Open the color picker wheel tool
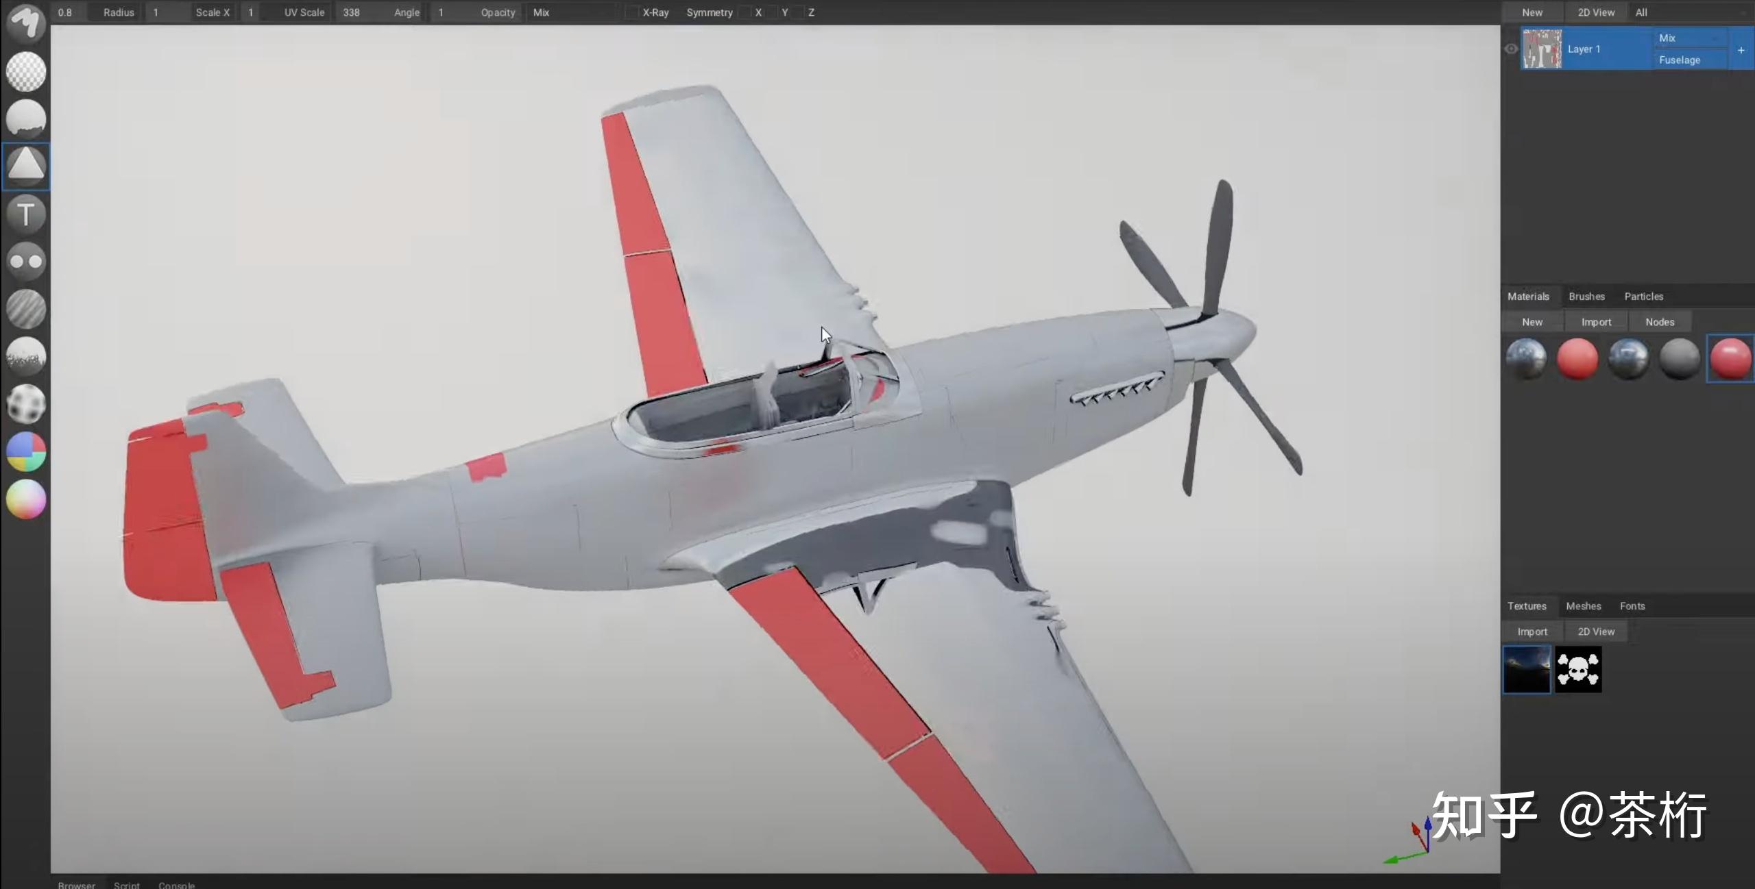1755x889 pixels. (26, 499)
